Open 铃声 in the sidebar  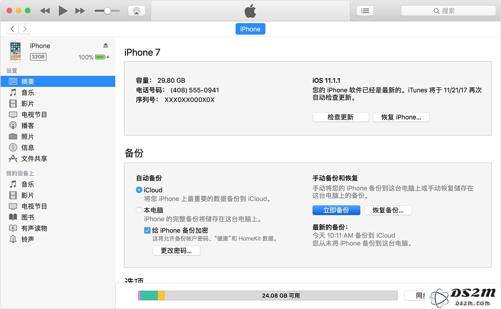[58, 239]
